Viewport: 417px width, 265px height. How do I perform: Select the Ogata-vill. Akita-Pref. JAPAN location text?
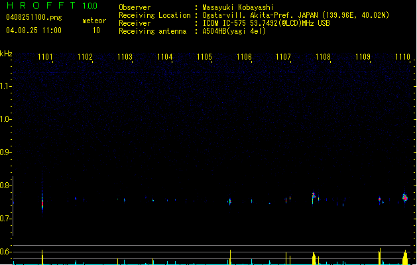tap(296, 15)
